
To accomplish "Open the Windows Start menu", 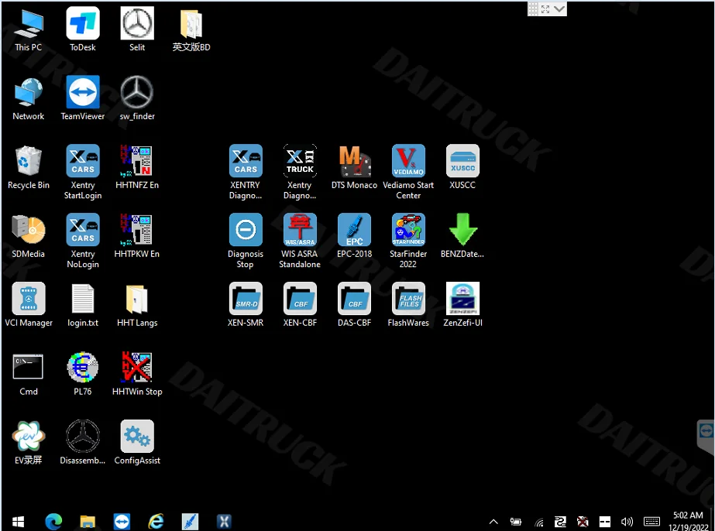I will coord(18,521).
